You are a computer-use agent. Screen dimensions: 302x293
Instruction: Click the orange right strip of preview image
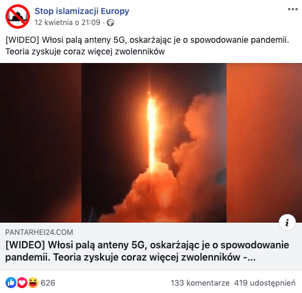[x=264, y=143]
